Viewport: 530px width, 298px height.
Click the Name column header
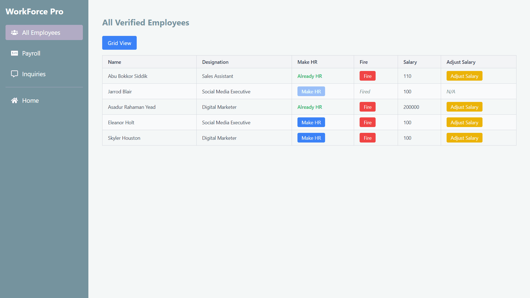[114, 62]
